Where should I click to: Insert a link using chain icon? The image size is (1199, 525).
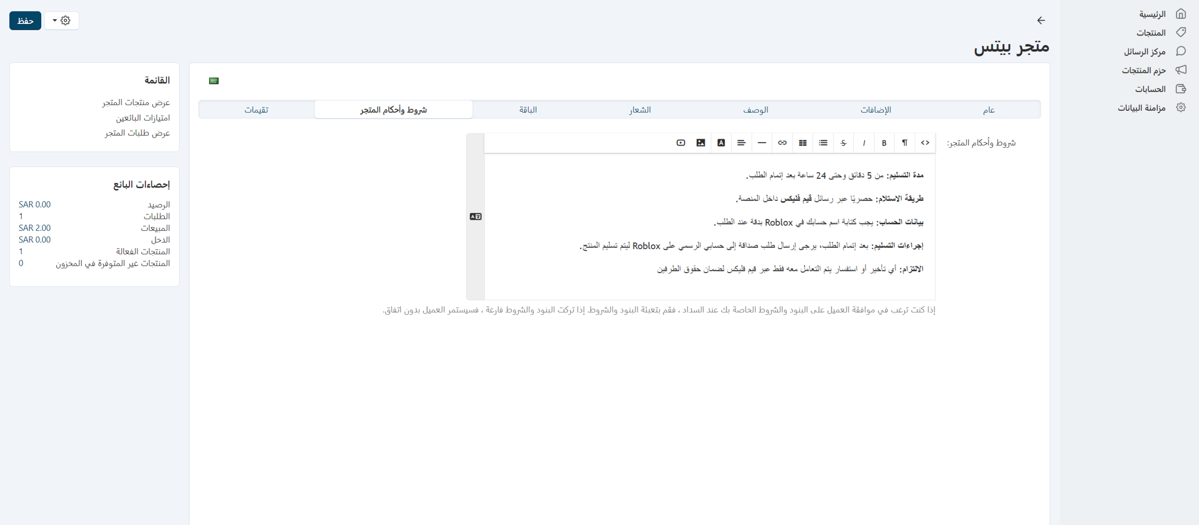click(782, 143)
